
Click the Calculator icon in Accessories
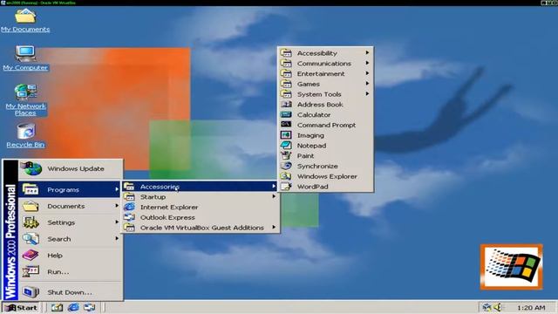coord(286,114)
